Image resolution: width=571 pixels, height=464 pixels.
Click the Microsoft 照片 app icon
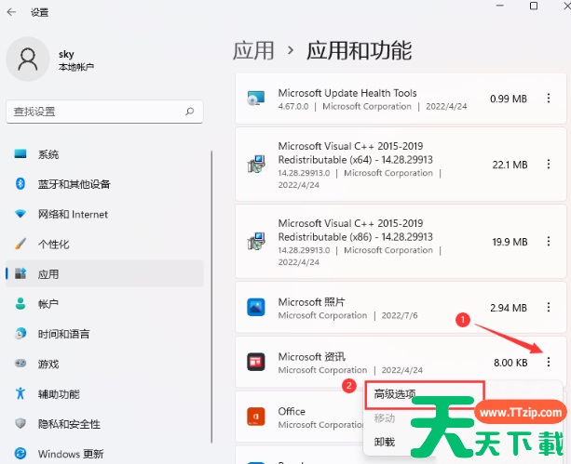(256, 308)
